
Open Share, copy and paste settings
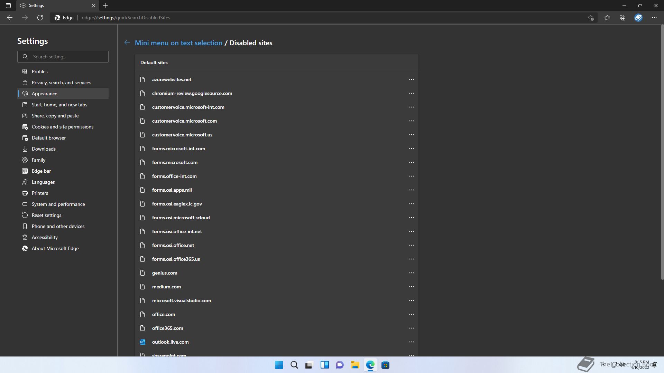pos(63,116)
